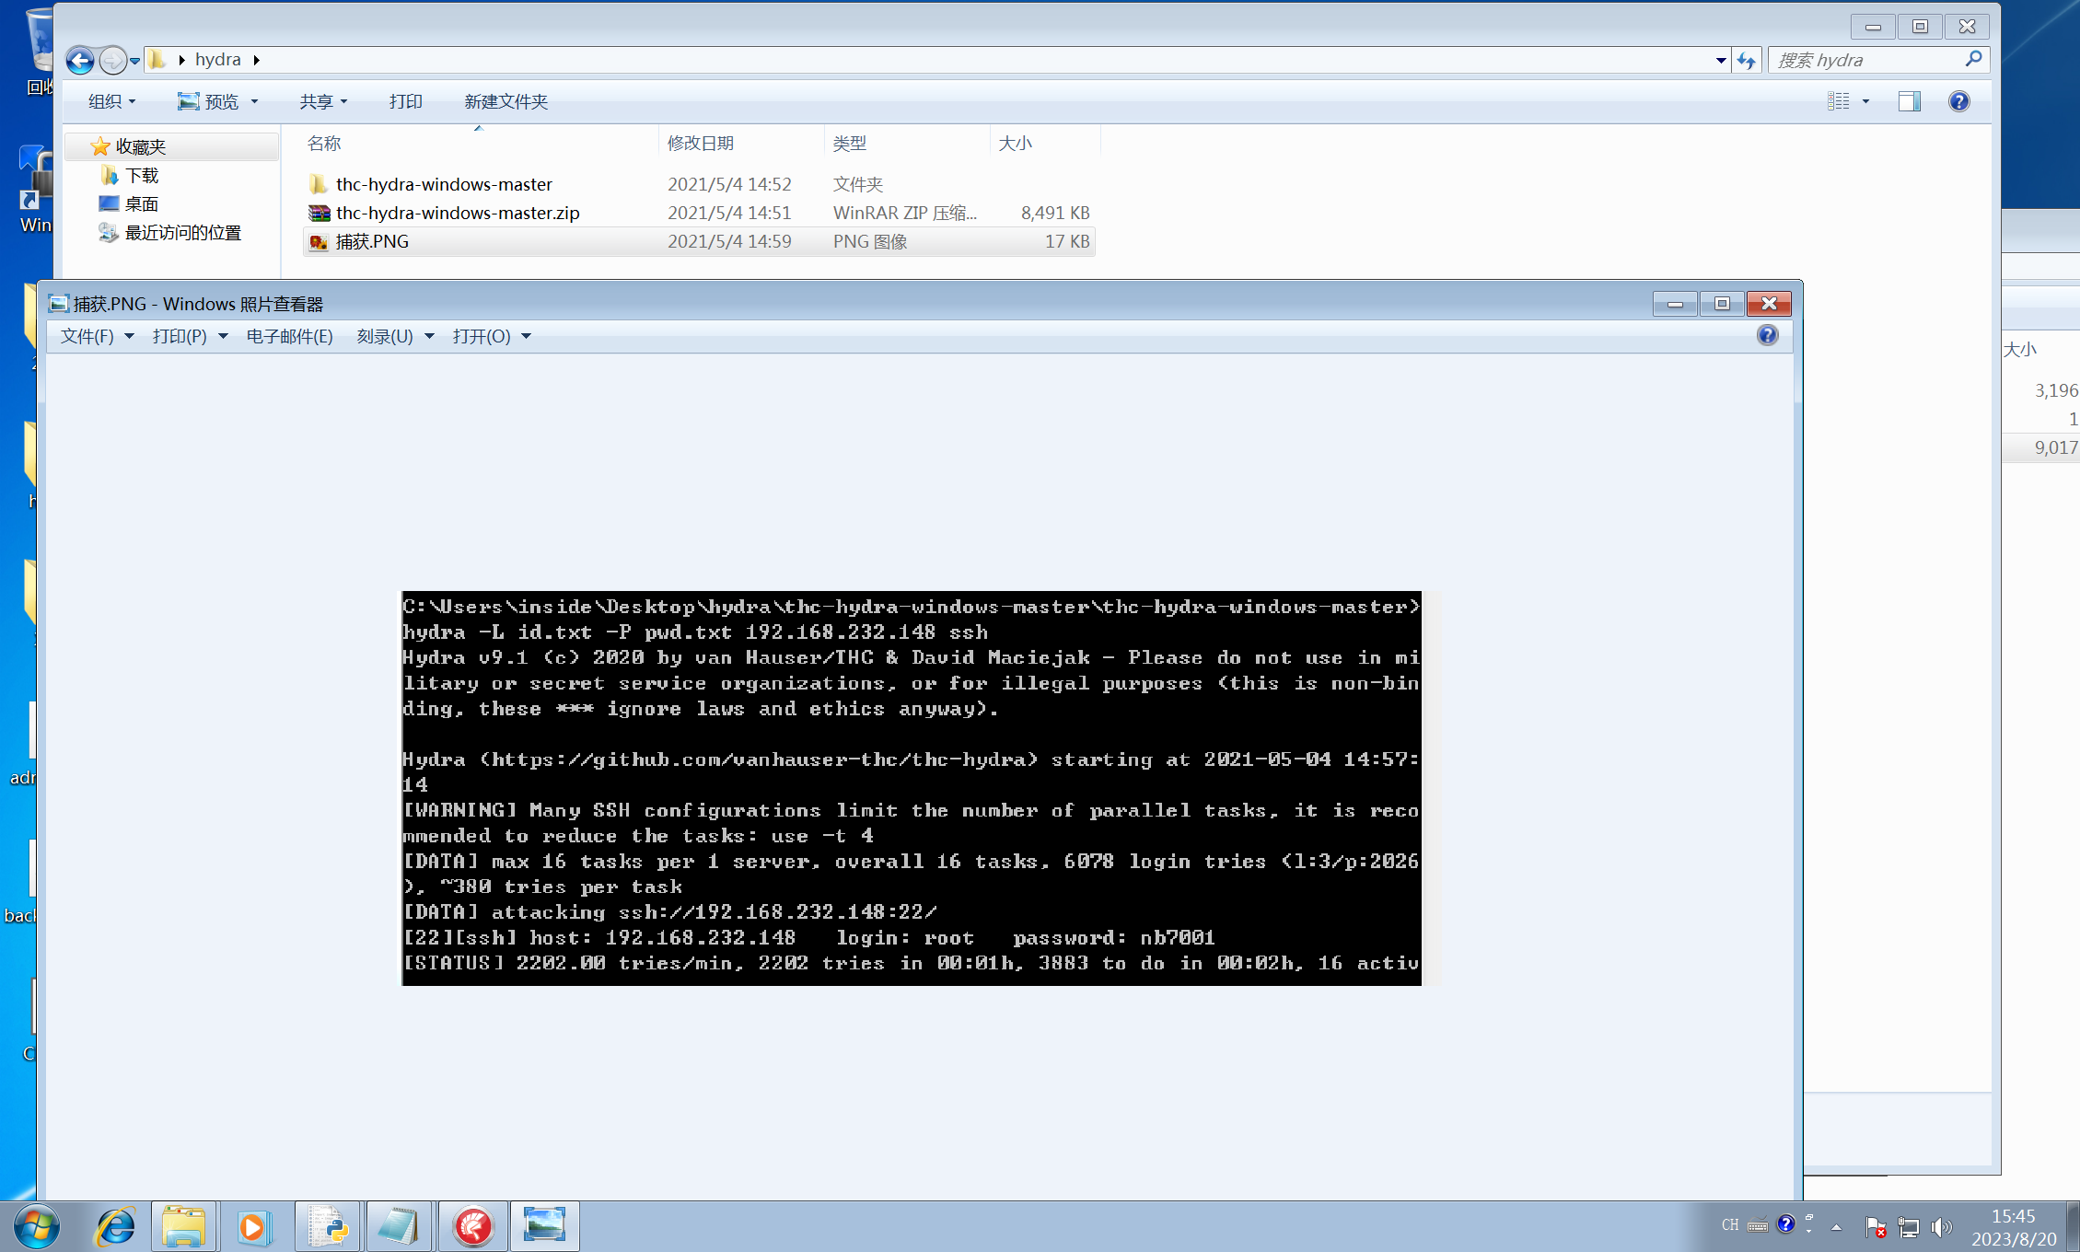Click the hydra breadcrumb in the address bar

point(218,60)
